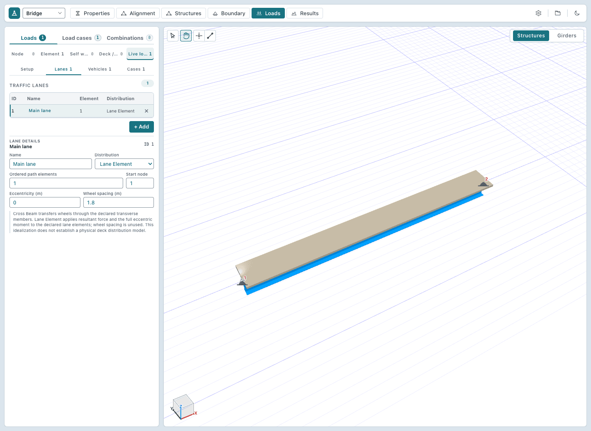591x431 pixels.
Task: Switch to Loads panel tab
Action: (33, 38)
